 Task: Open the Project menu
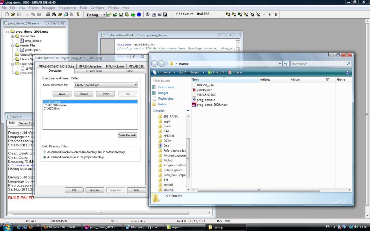[34, 8]
